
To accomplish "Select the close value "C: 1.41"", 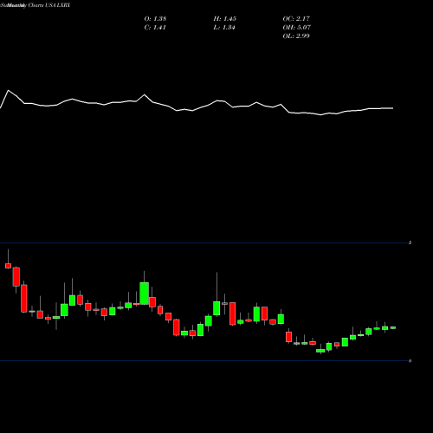I will (x=155, y=28).
